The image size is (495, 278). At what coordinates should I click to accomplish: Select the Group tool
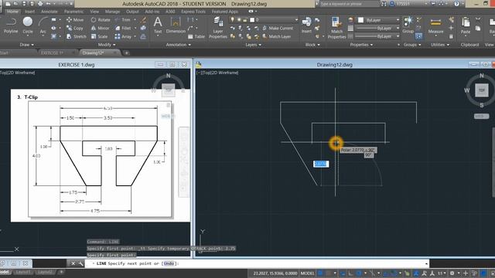408,25
